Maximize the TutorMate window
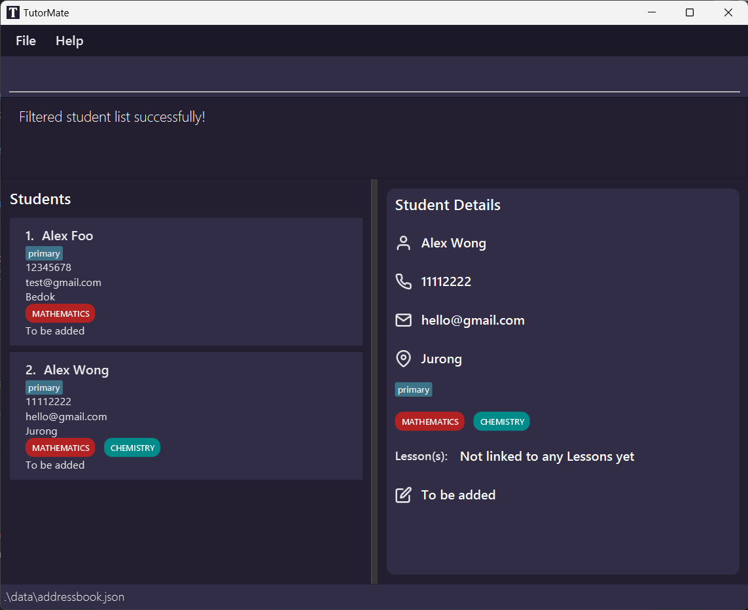The height and width of the screenshot is (610, 748). 689,12
